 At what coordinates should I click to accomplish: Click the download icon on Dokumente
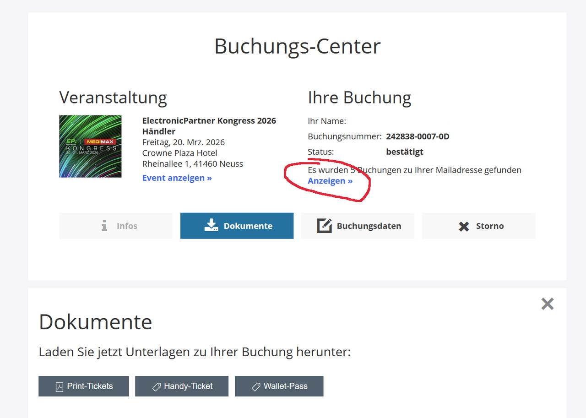(211, 225)
